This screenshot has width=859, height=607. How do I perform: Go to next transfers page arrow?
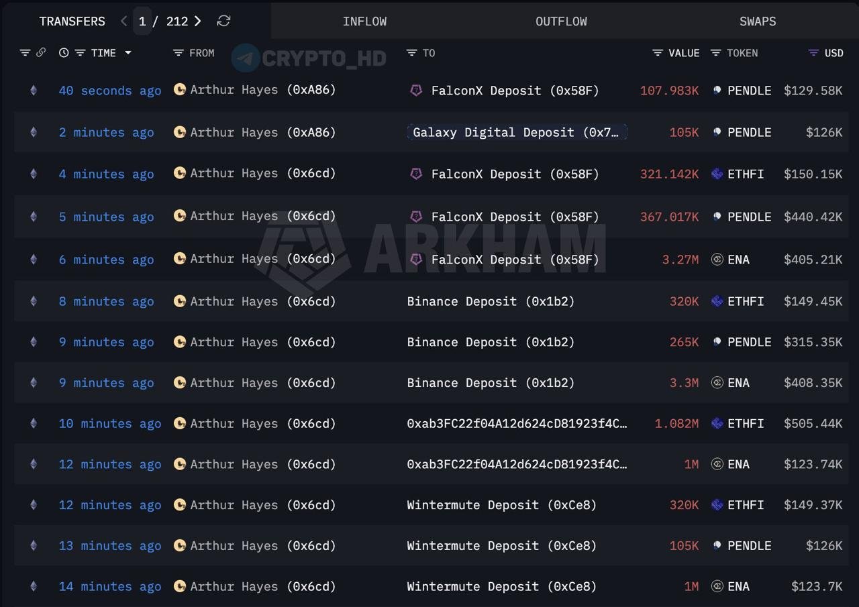pos(197,21)
